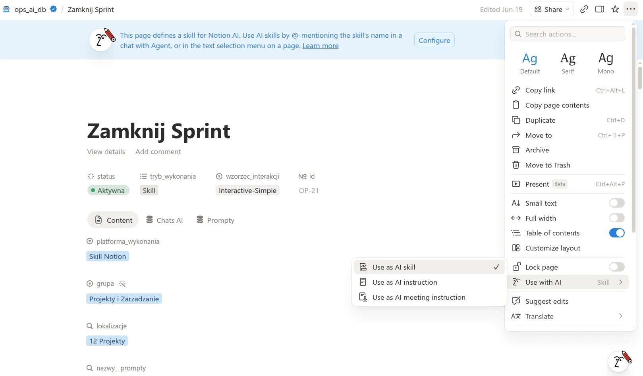Screen dimensions: 643x376
Task: Open the Share dropdown
Action: click(552, 9)
